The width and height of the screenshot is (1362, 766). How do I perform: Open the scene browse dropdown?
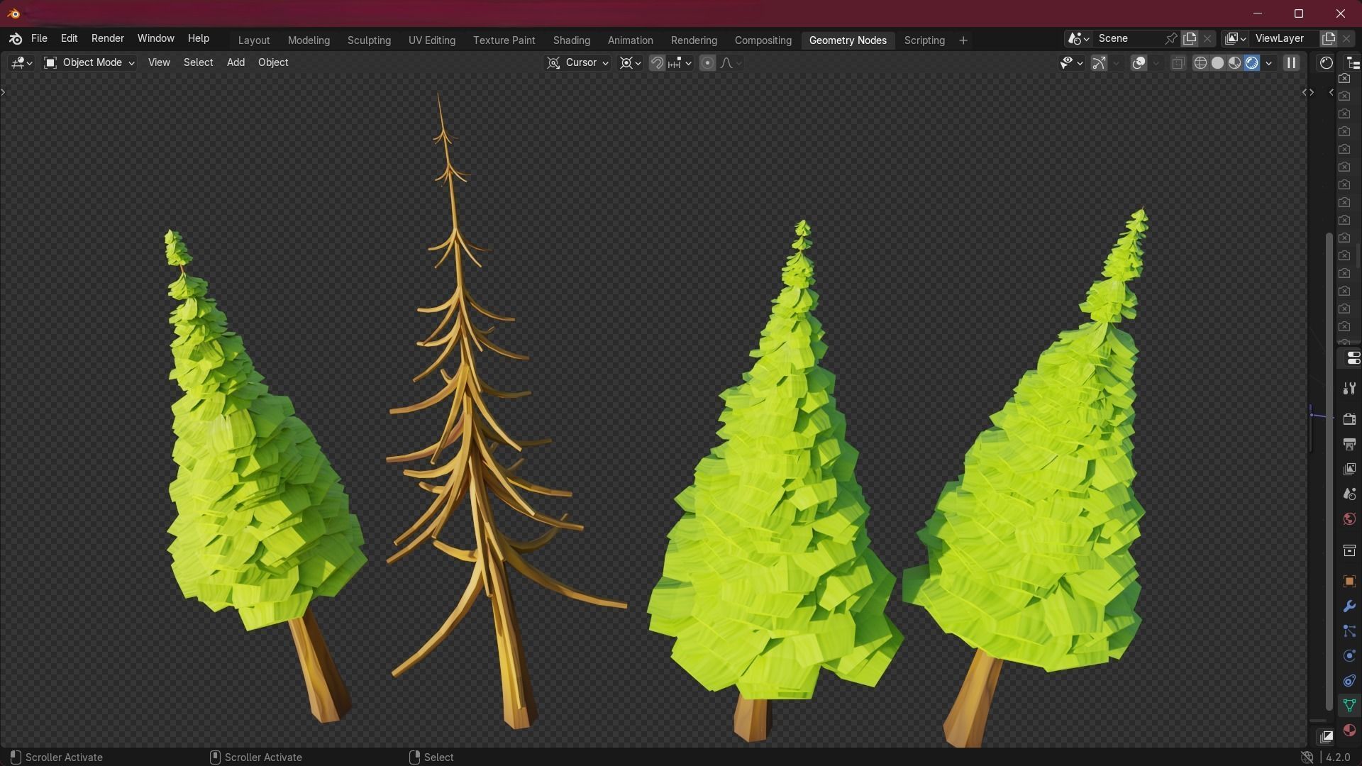[x=1078, y=38]
